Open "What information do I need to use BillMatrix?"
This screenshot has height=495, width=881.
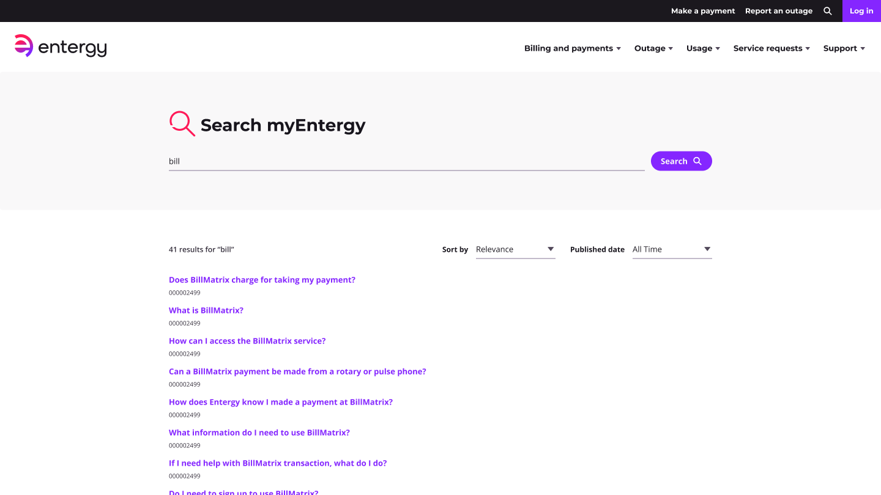(259, 433)
